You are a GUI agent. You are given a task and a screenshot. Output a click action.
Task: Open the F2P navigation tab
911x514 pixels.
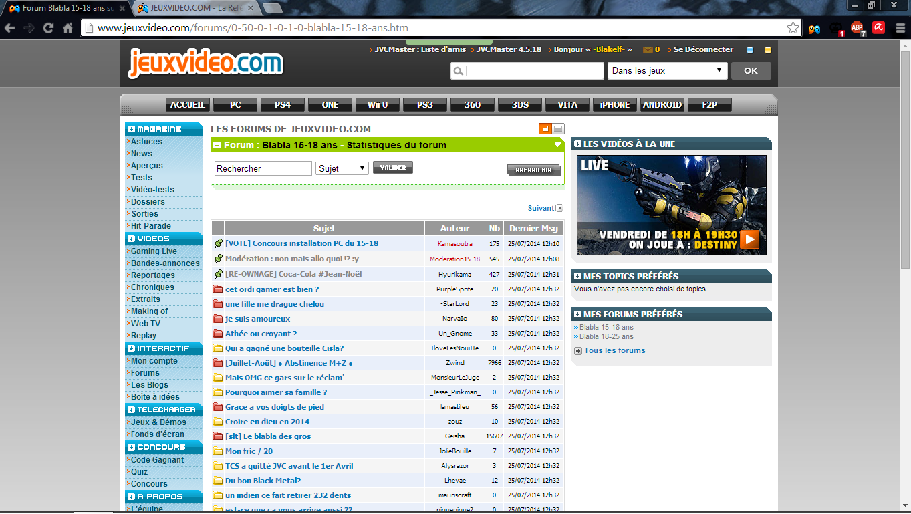[x=710, y=105]
